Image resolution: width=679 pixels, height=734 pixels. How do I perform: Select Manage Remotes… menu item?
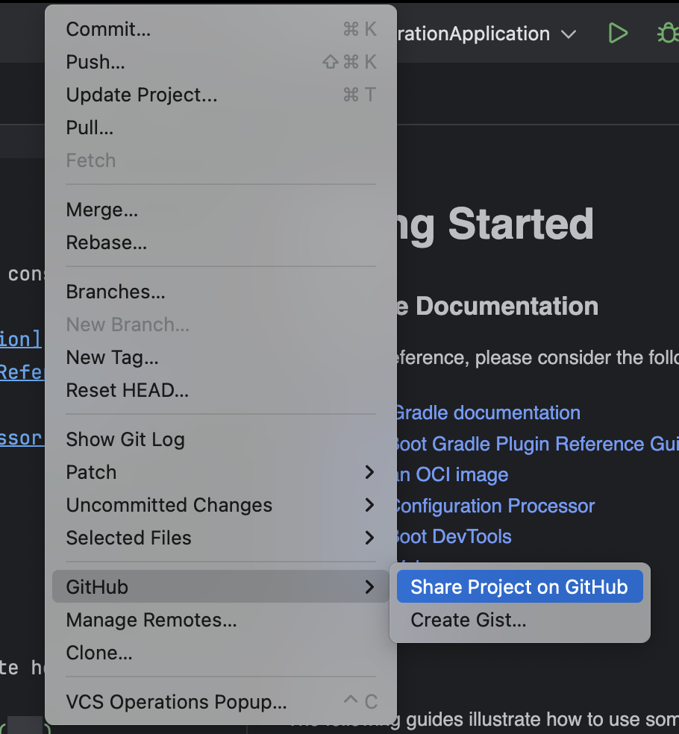click(x=221, y=620)
